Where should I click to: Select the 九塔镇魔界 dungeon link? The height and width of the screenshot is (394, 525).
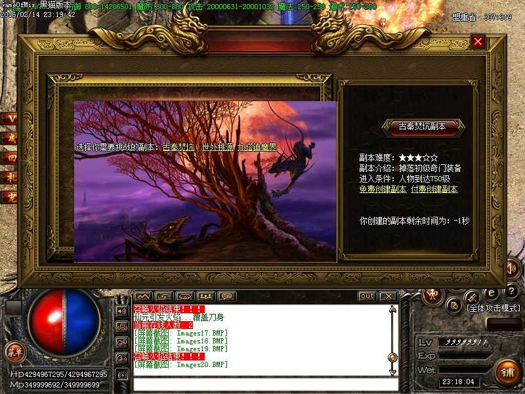tap(257, 147)
